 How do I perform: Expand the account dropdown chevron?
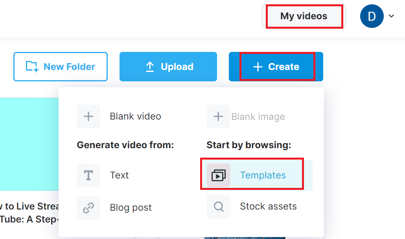click(391, 16)
